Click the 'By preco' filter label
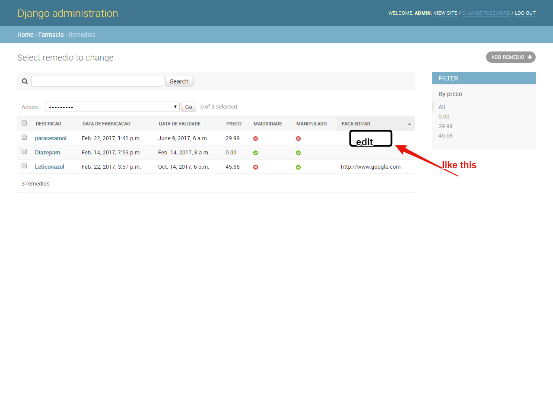This screenshot has height=397, width=553. 450,94
